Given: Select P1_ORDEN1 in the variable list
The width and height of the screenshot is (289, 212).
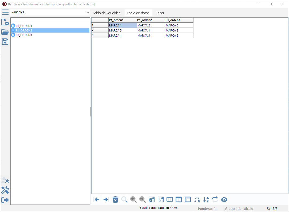Looking at the screenshot, I should click(24, 26).
